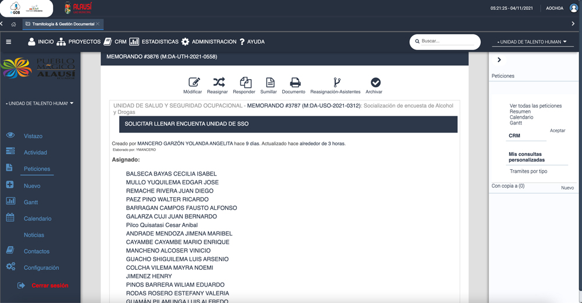Click the Buscar search field
The height and width of the screenshot is (303, 582).
pos(446,42)
